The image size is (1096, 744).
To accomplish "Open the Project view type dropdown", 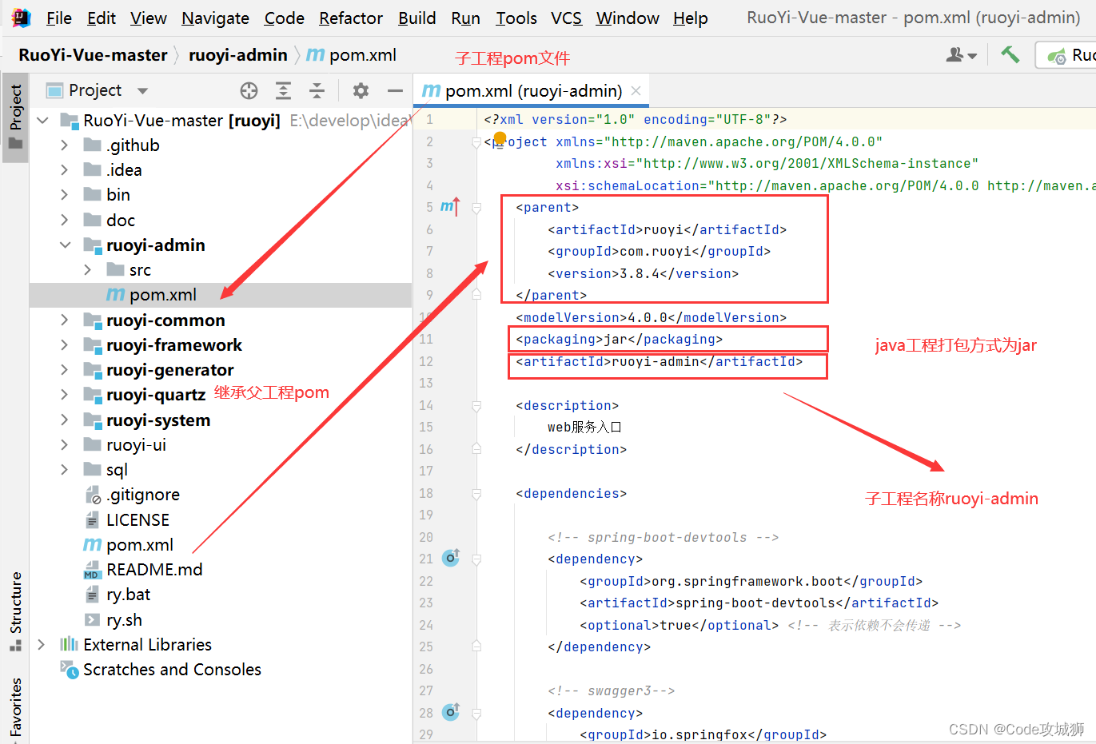I will point(143,91).
